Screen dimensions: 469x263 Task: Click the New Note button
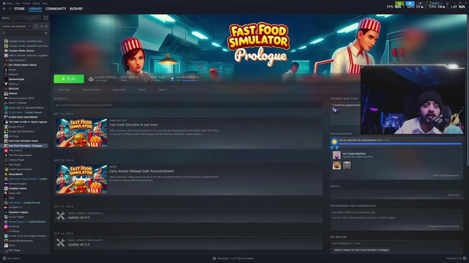453,195
